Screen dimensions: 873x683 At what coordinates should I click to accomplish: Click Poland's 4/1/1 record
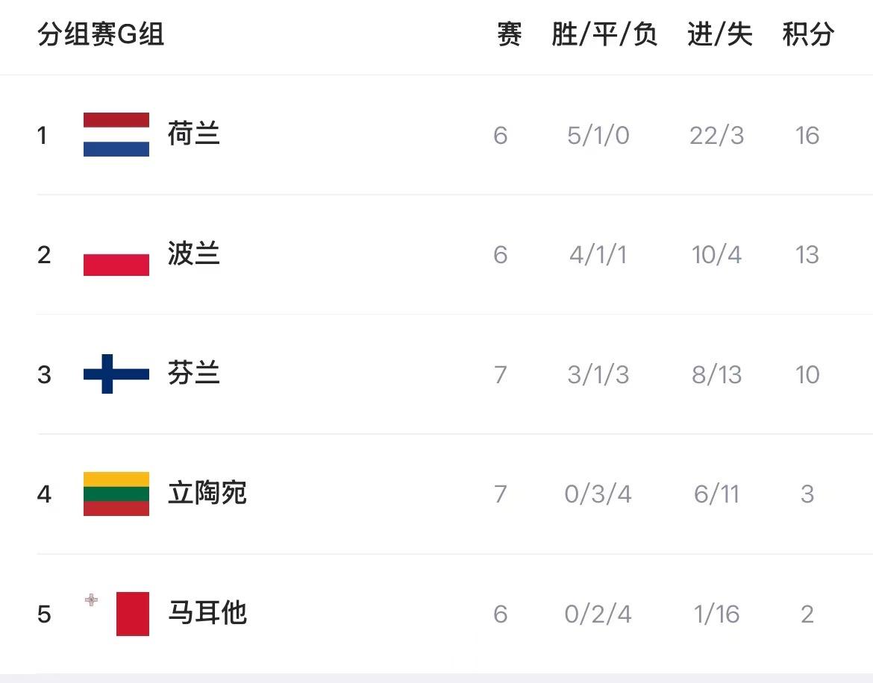coord(598,255)
